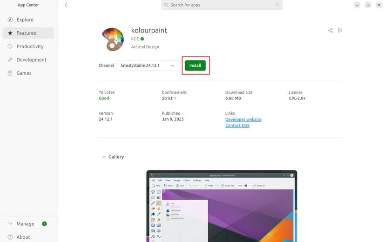Click the Strict confinement info indicator
Viewport: 384px width, 242px height.
tap(175, 98)
